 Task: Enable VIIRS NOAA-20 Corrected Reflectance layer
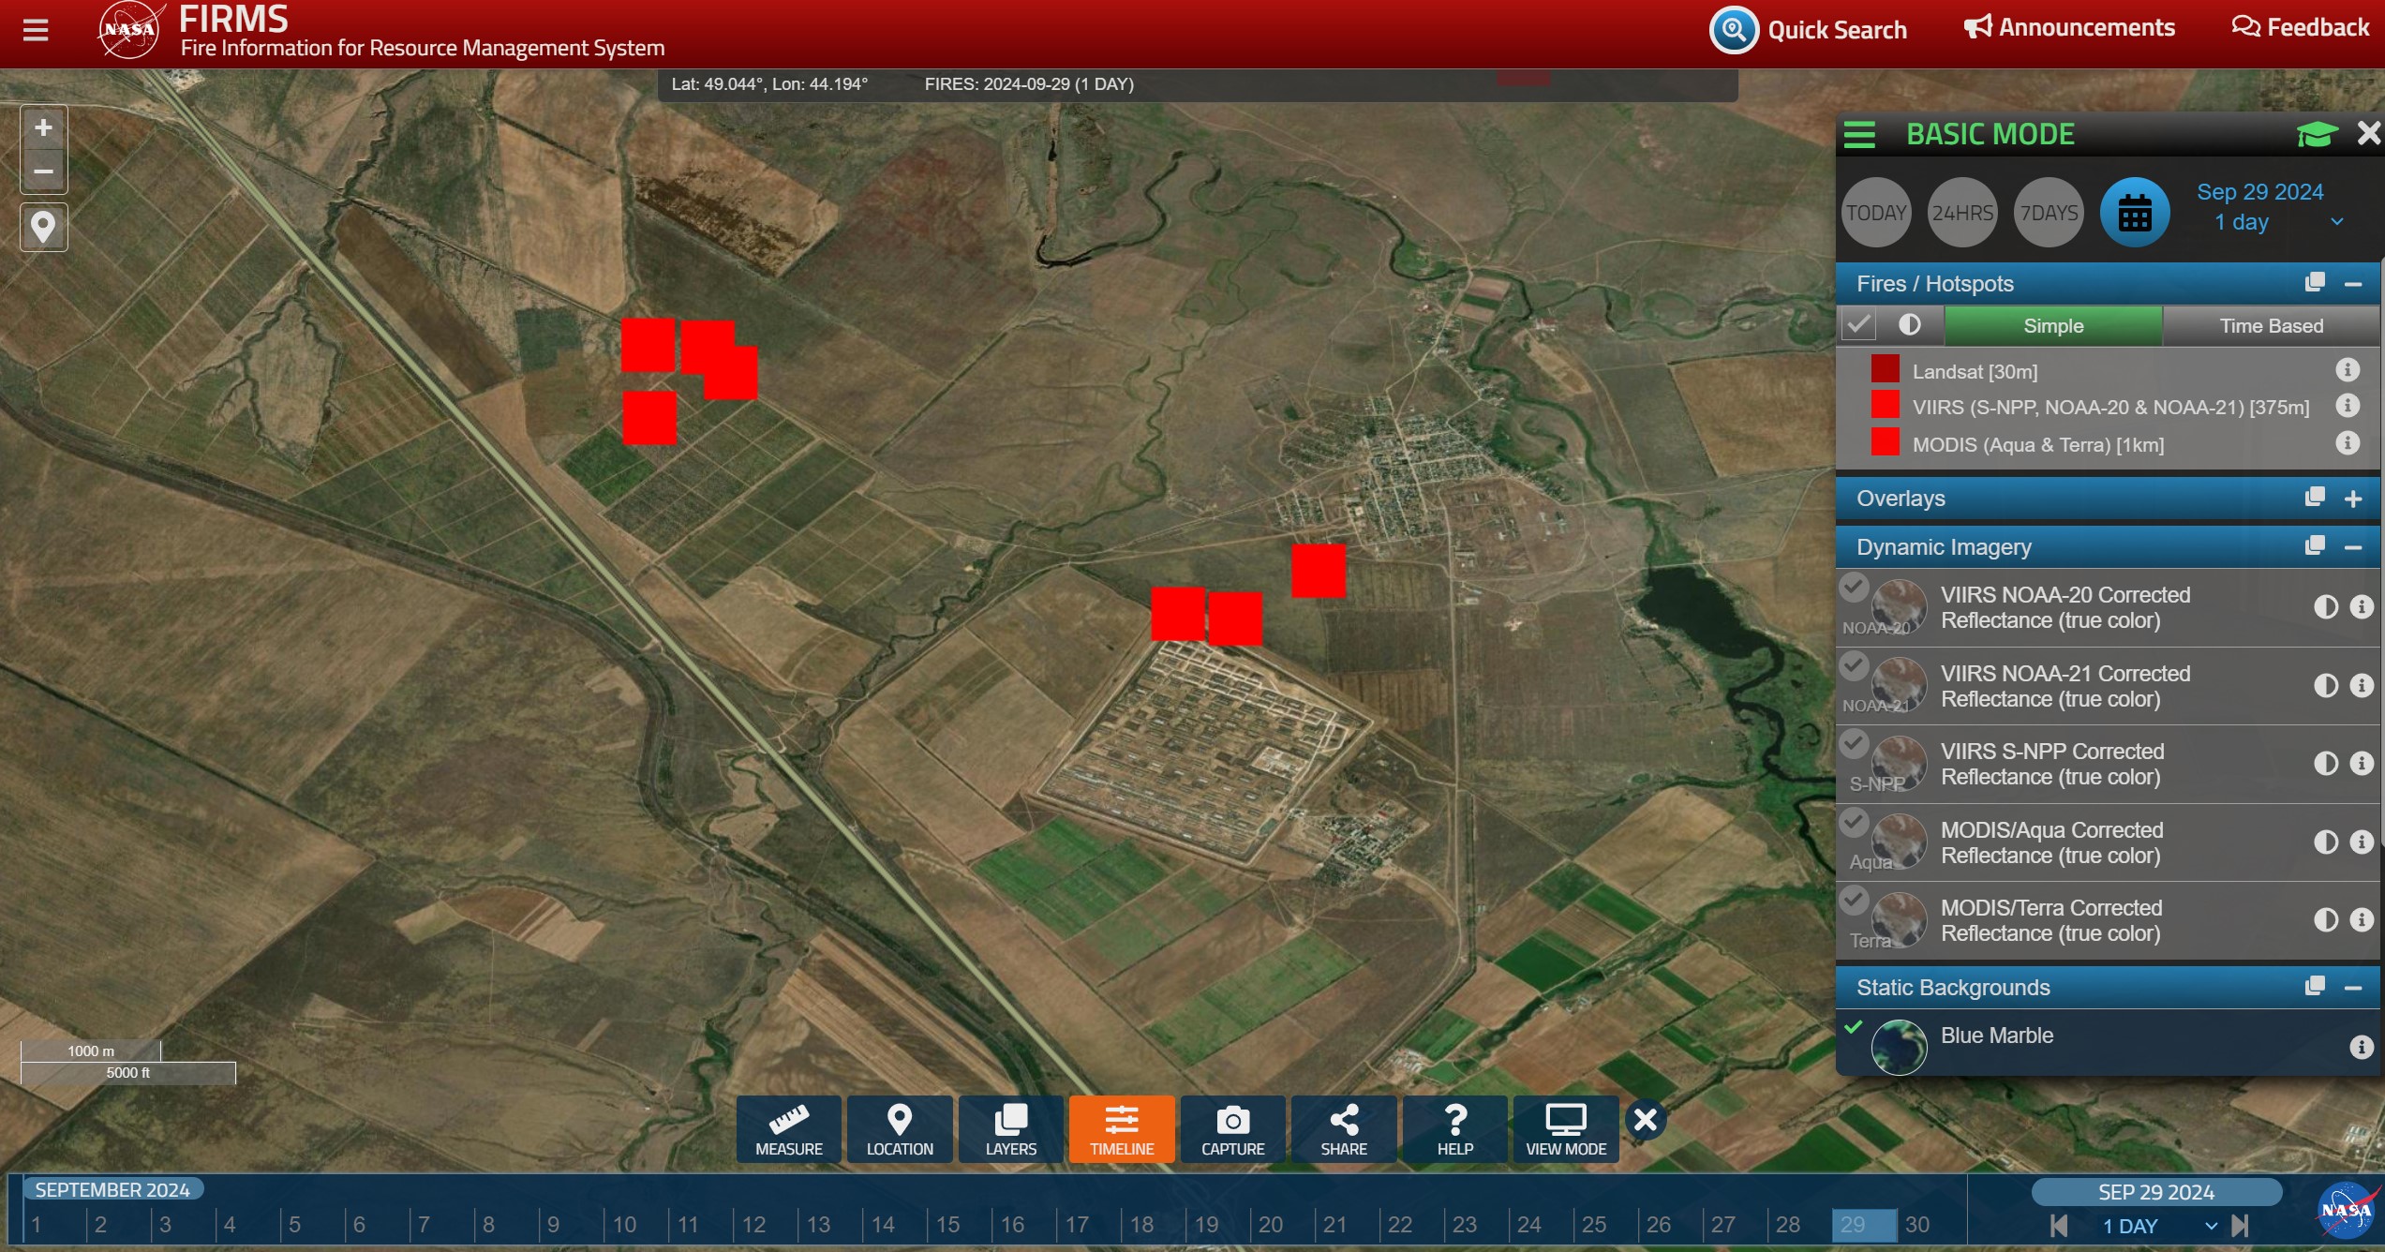click(x=1854, y=588)
